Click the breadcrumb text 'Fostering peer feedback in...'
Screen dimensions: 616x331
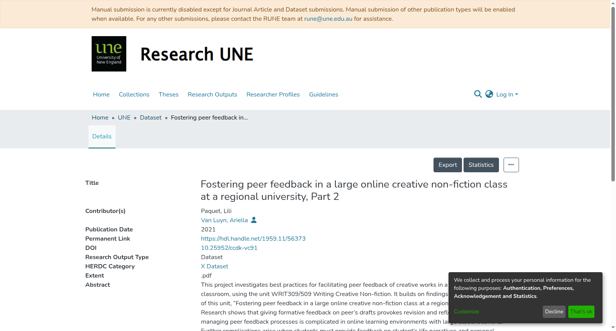209,118
